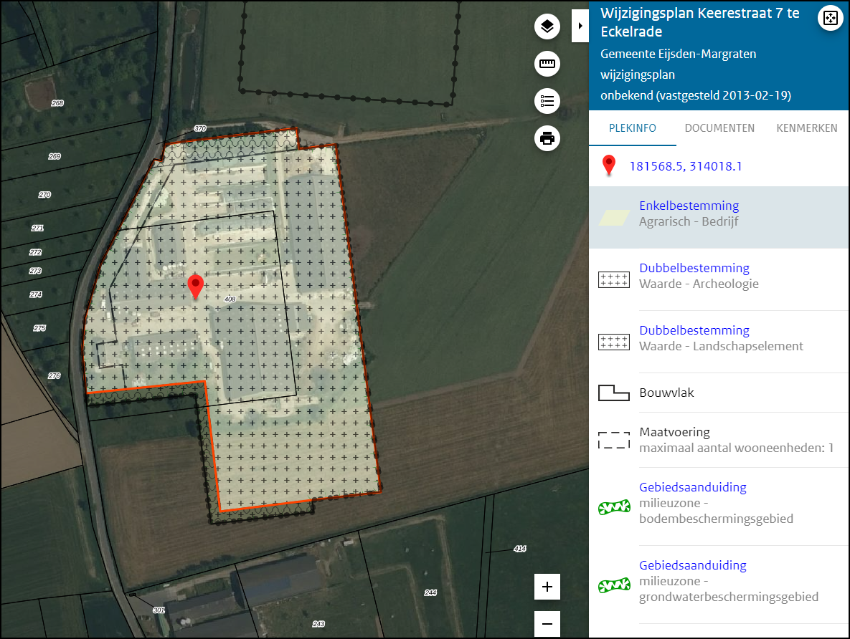Click the Bouwvlak outline symbol
This screenshot has height=639, width=850.
point(613,393)
